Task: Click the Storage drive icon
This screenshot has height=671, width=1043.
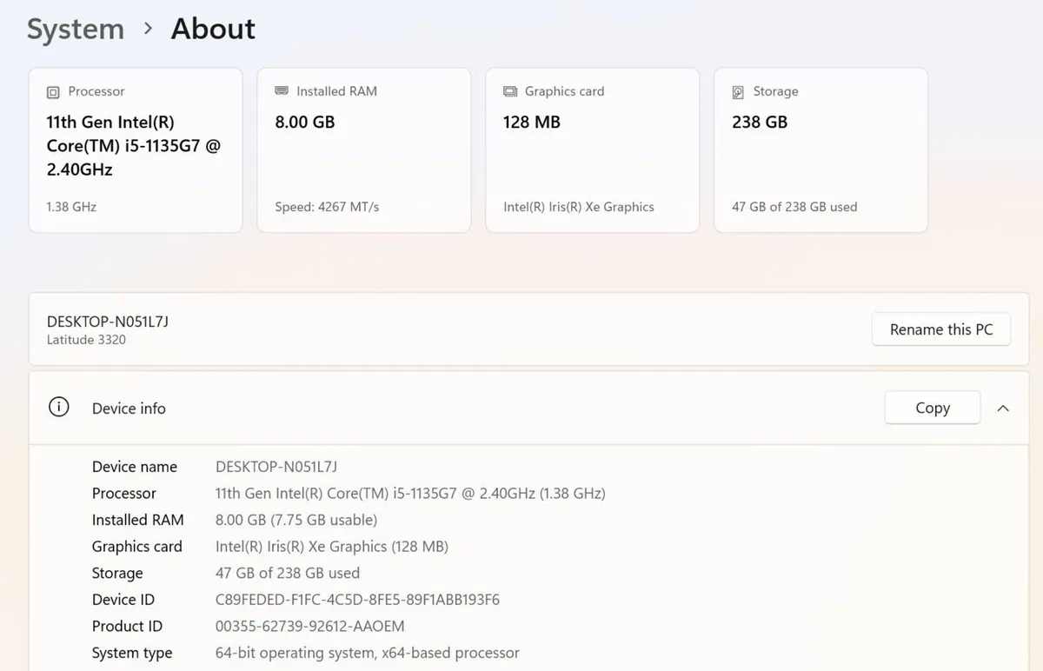Action: [x=738, y=91]
